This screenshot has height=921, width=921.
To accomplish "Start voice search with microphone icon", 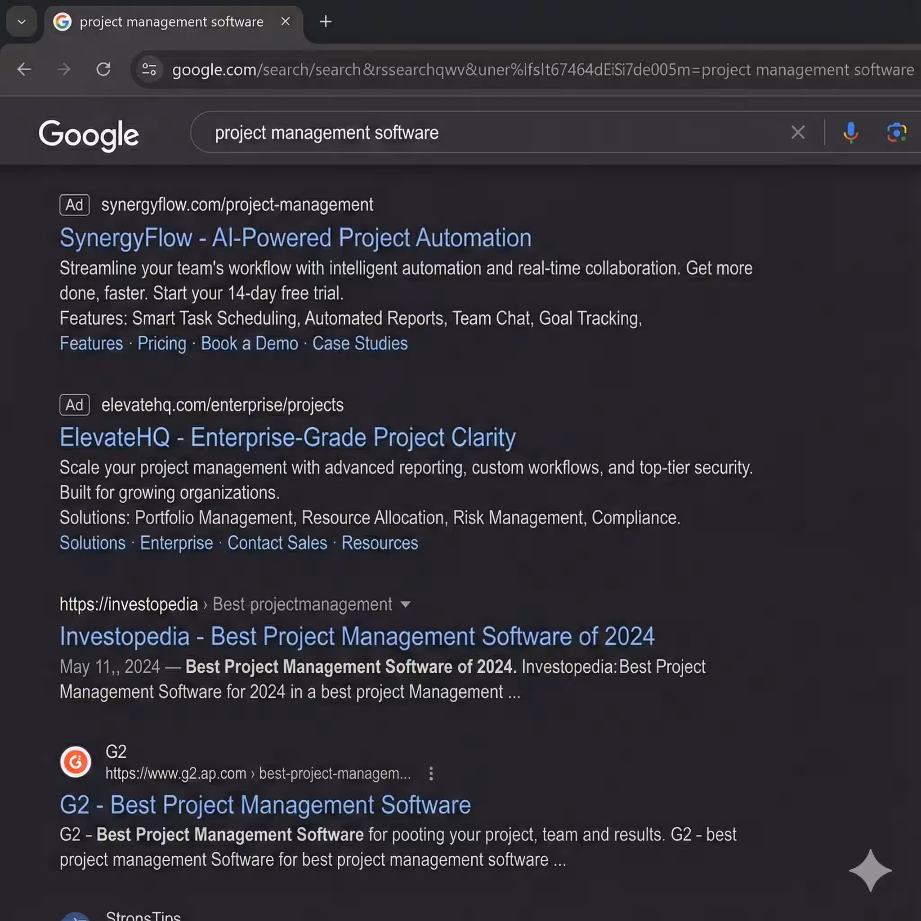I will (850, 133).
